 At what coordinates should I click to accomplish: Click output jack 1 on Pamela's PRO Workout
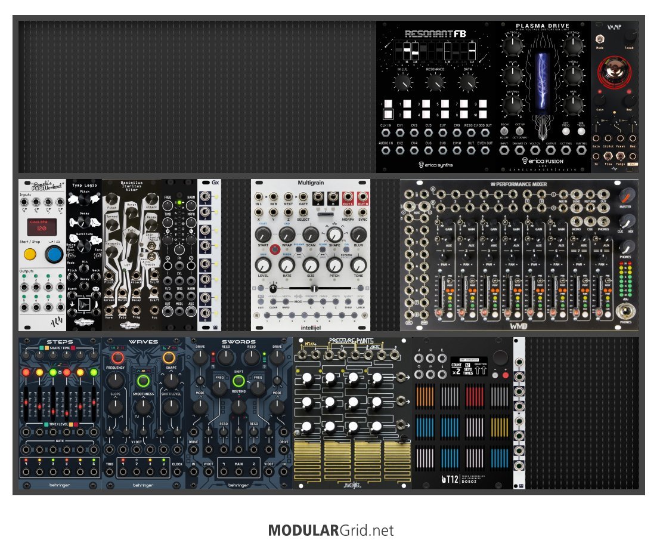[x=24, y=287]
